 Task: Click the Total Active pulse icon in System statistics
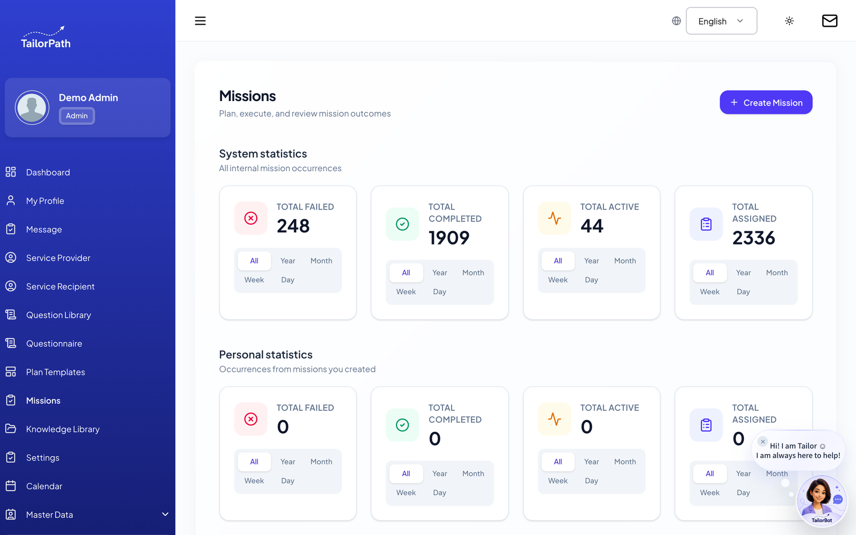point(555,218)
